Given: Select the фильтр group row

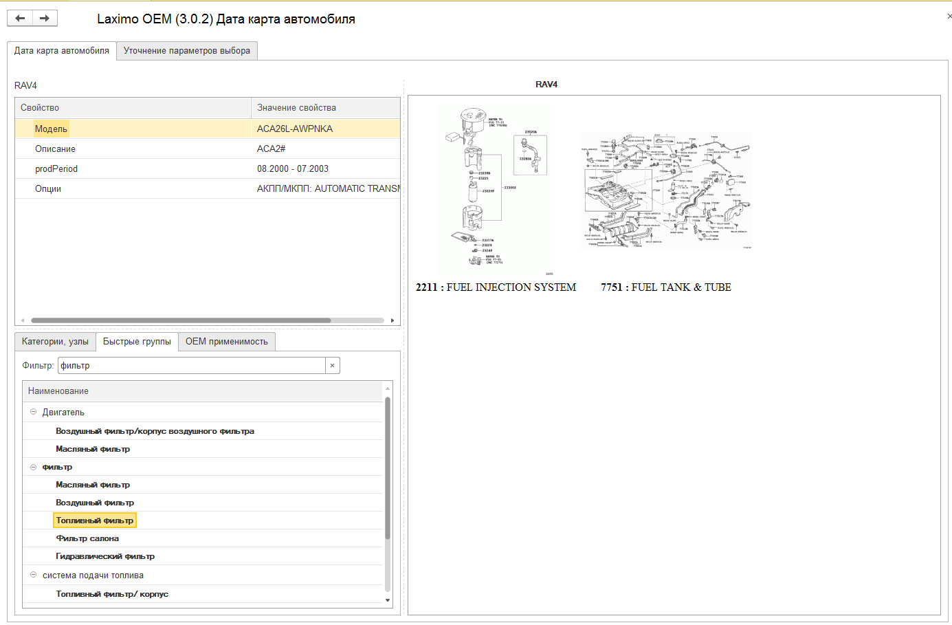Looking at the screenshot, I should [203, 467].
